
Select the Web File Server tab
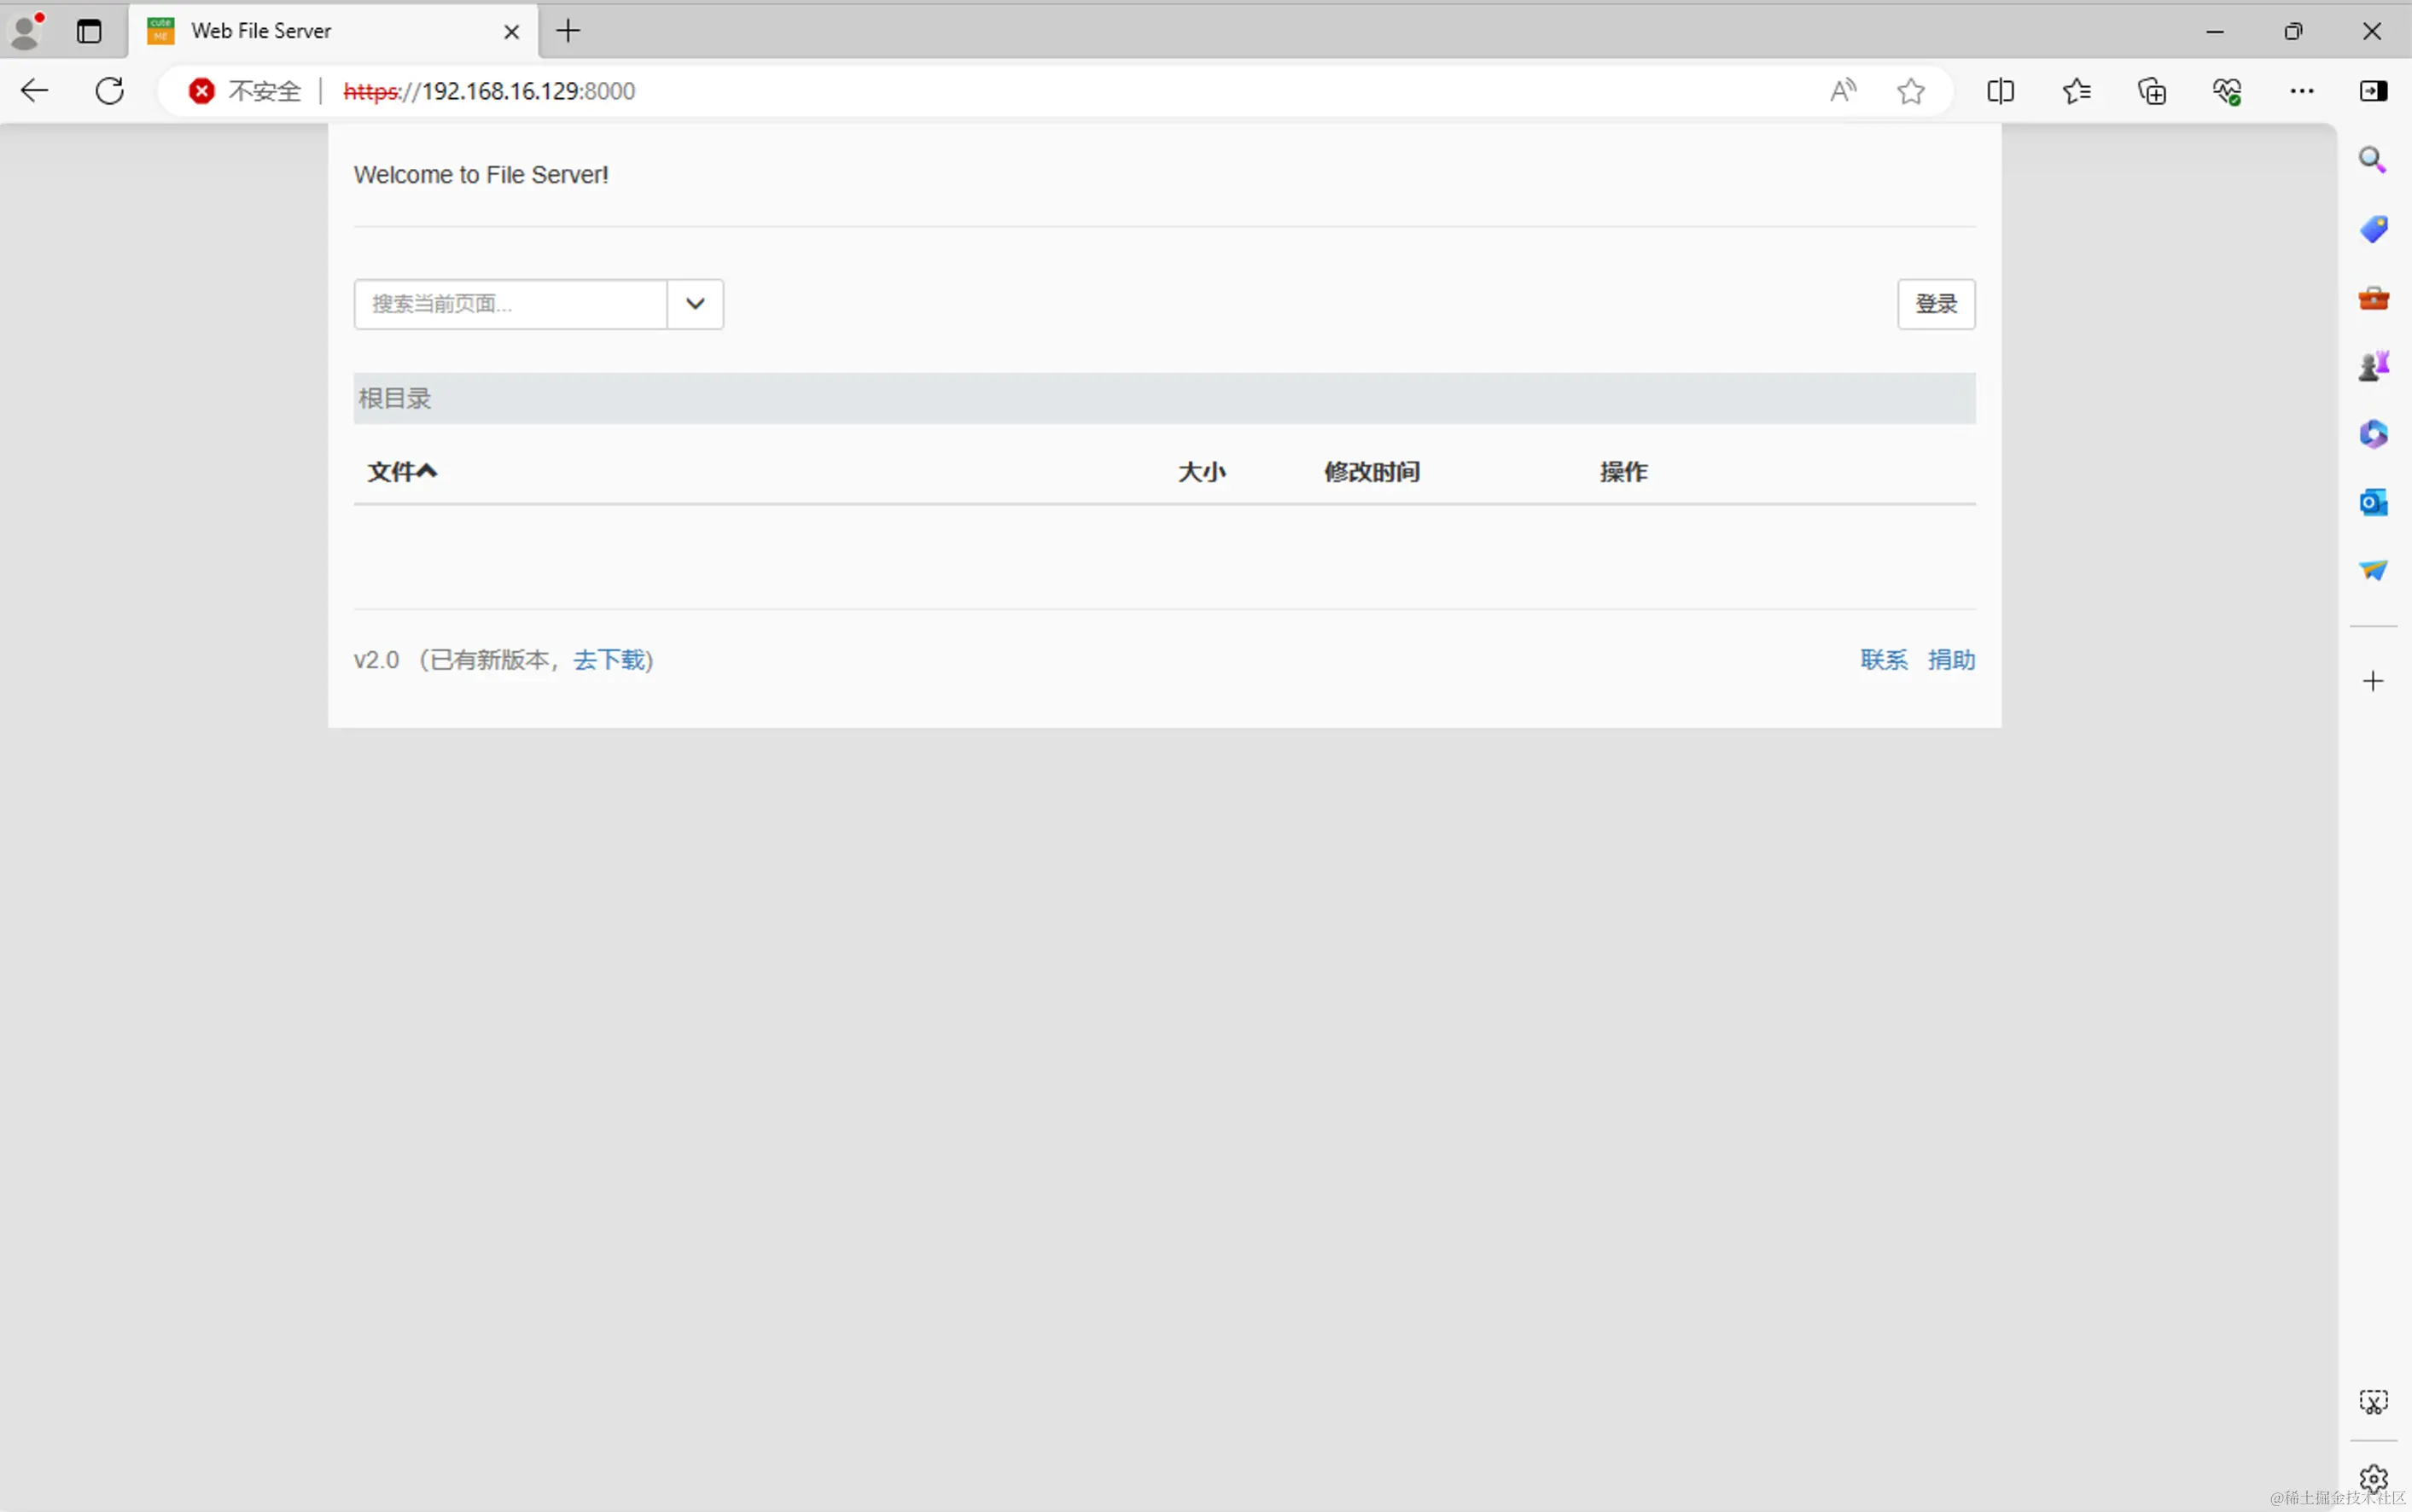click(333, 31)
